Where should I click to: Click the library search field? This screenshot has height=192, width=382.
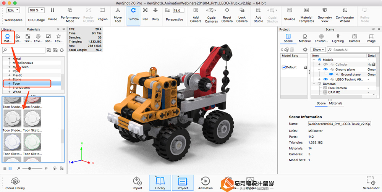[x=24, y=50]
